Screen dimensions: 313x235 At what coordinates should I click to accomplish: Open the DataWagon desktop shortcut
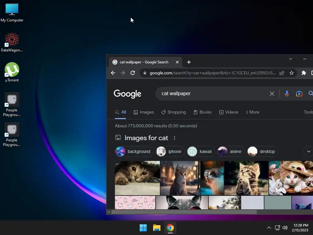coord(12,42)
